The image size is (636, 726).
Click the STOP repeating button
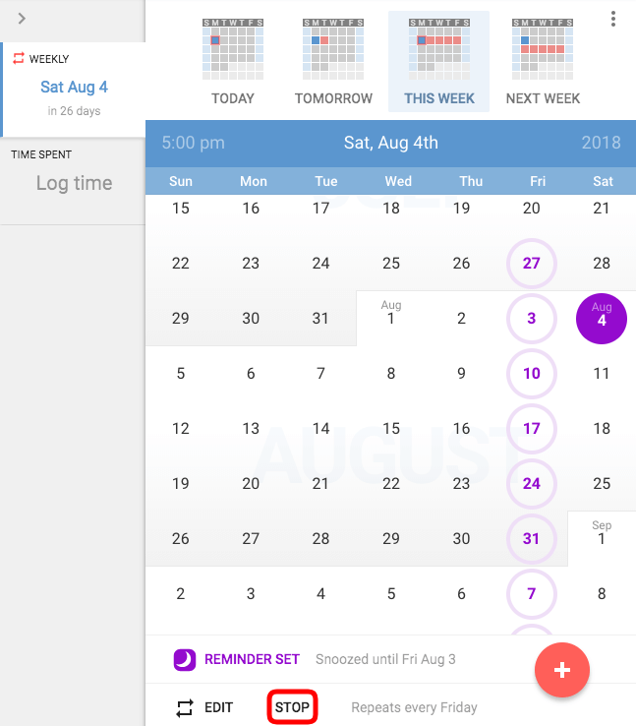click(x=292, y=707)
